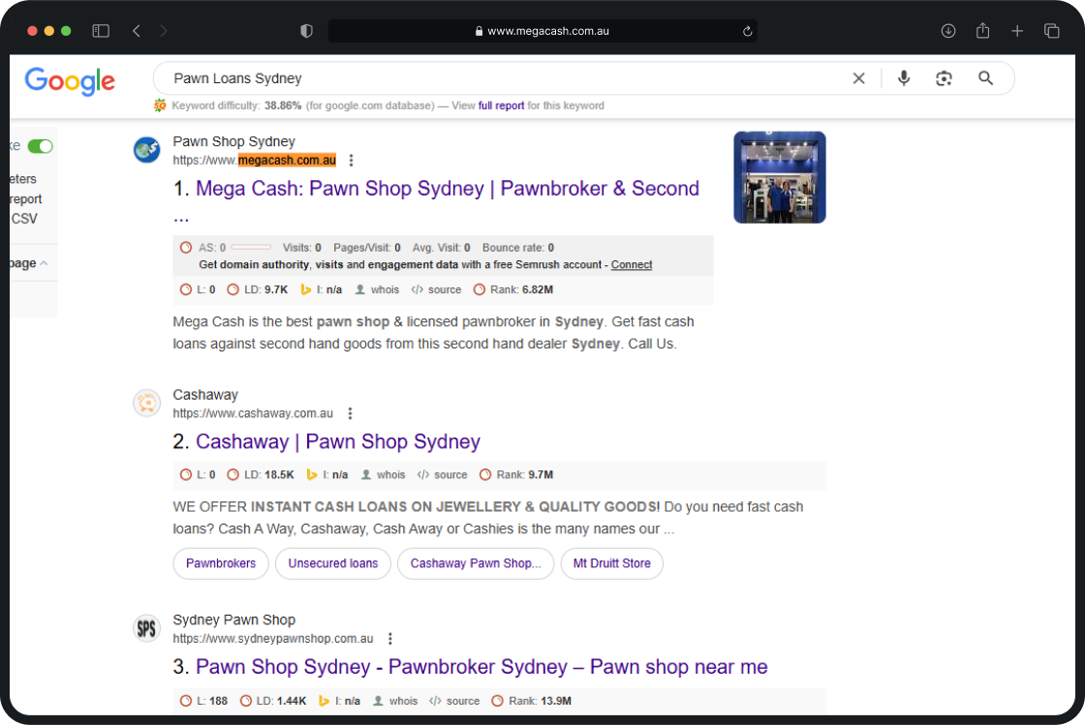Click the Bounce rate: 0 metric
The image size is (1085, 725).
[518, 248]
